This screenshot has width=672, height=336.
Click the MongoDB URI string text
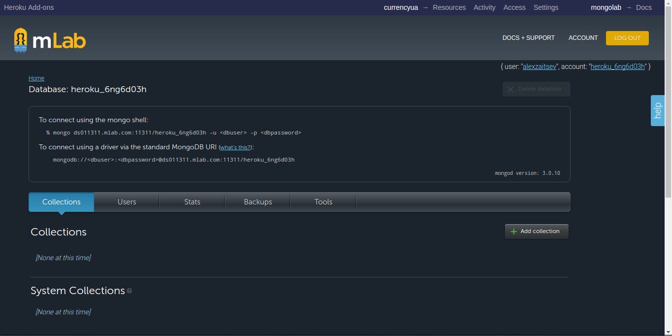tap(173, 160)
